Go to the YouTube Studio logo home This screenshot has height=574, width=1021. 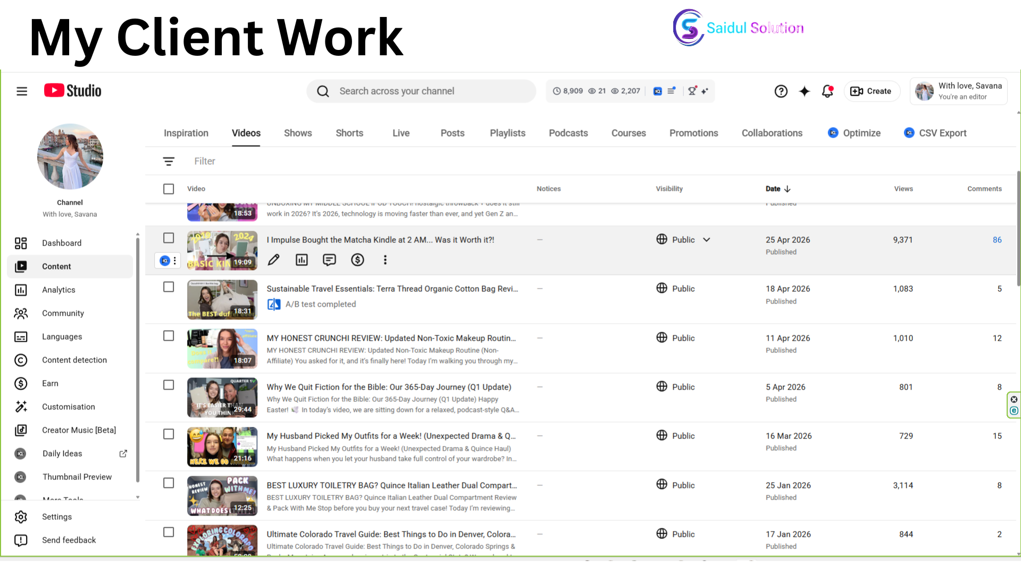click(73, 91)
